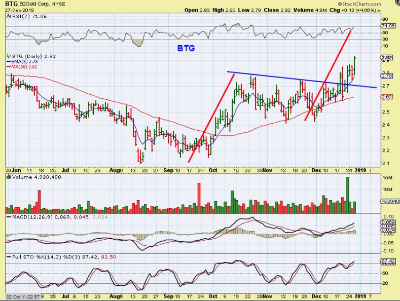This screenshot has width=400, height=301.
Task: Click the High 2.93 value
Action: point(224,10)
